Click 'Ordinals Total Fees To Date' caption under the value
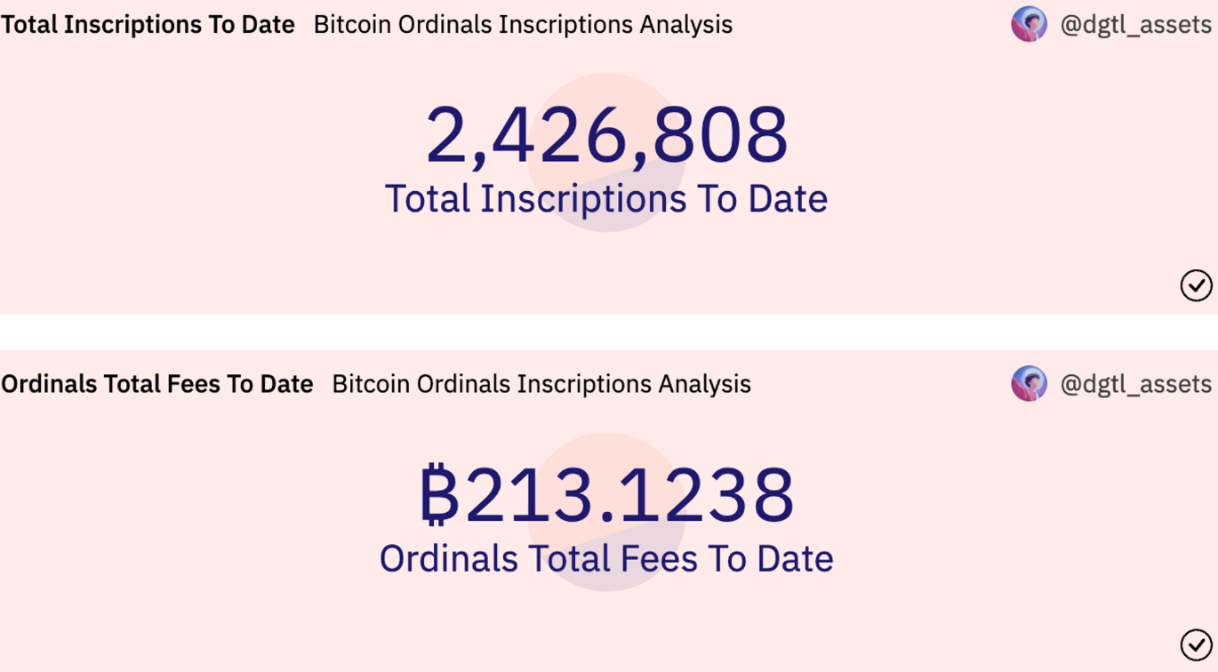 606,558
